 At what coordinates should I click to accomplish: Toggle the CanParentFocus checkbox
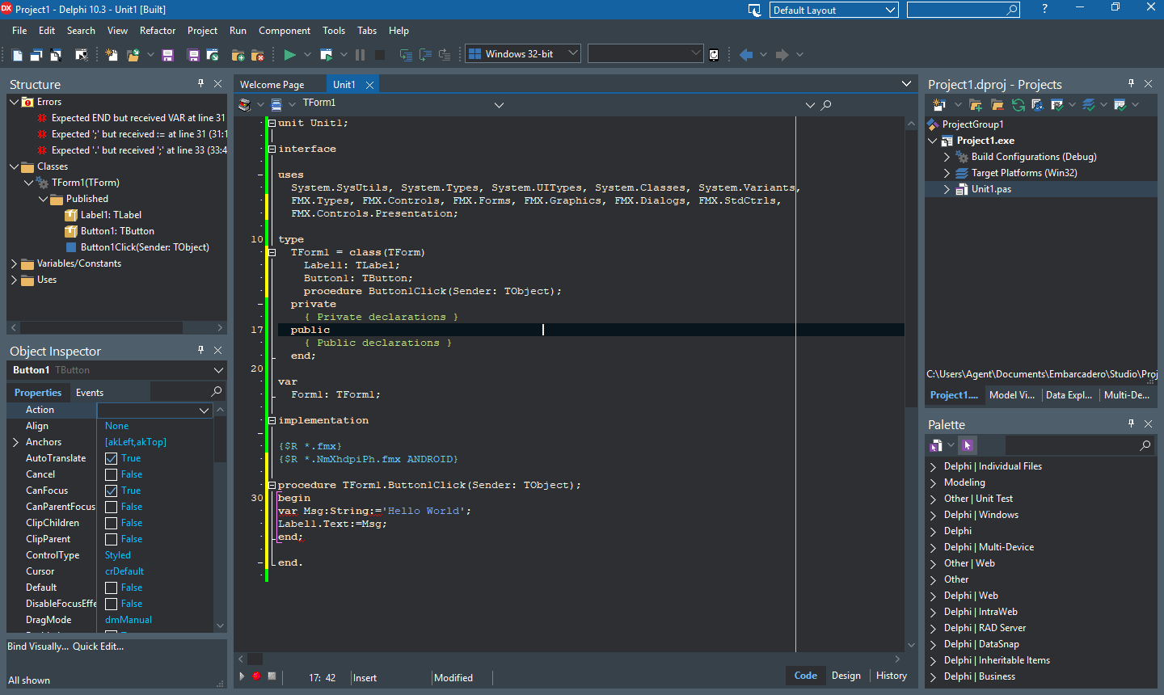(112, 507)
